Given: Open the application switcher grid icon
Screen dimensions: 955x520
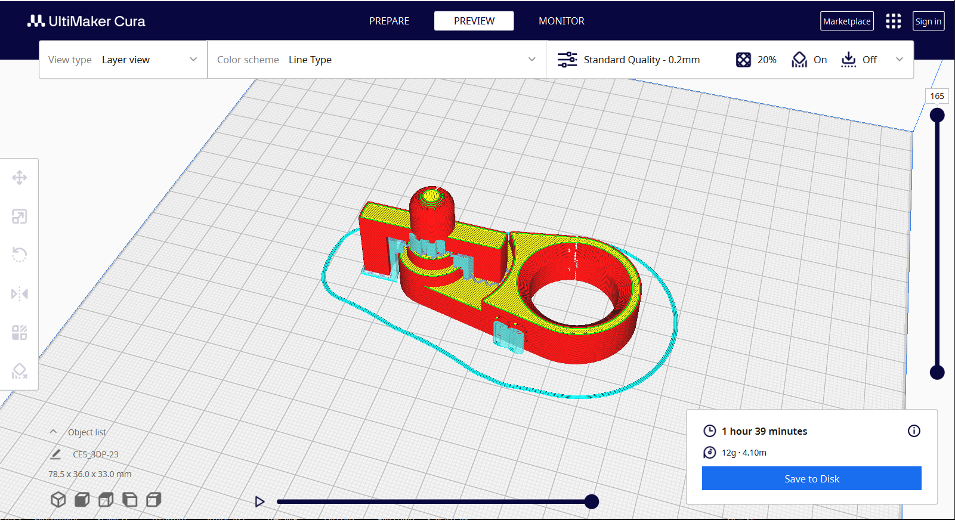Looking at the screenshot, I should pos(893,21).
